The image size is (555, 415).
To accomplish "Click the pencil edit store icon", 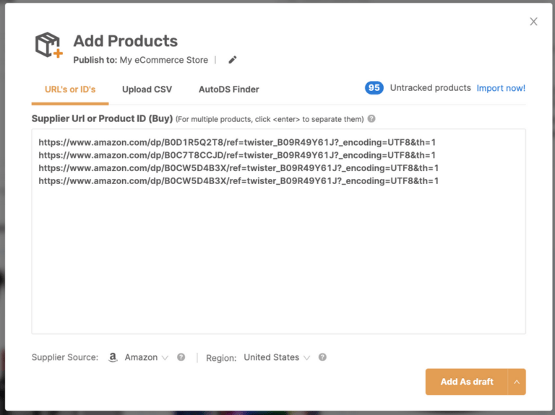I will point(233,60).
